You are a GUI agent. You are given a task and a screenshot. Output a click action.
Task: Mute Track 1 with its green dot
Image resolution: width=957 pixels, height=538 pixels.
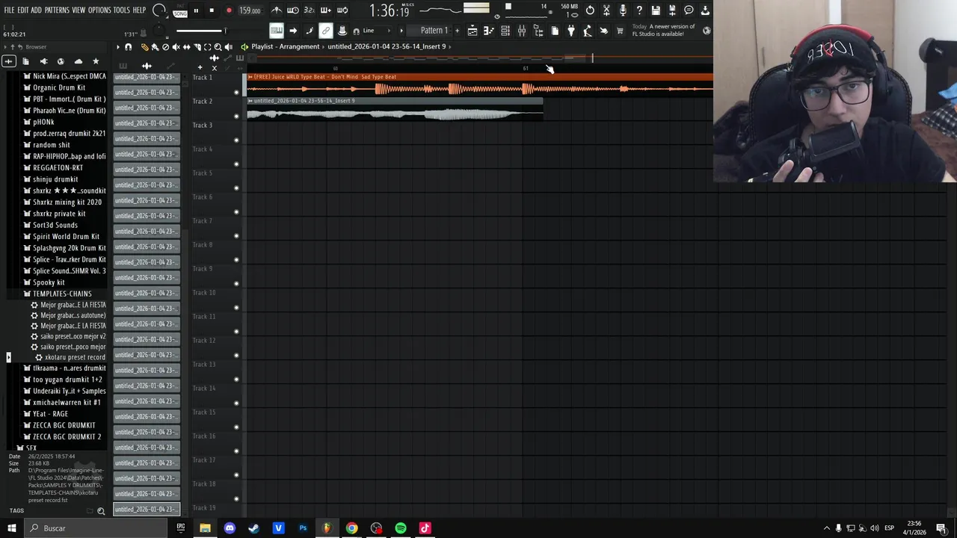click(236, 93)
